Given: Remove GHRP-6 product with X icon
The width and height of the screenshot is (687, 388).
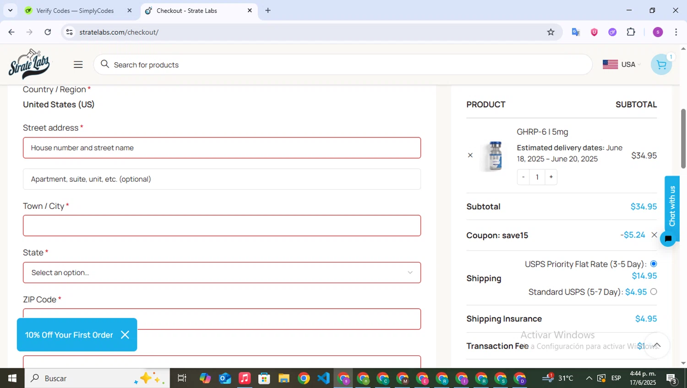Looking at the screenshot, I should (470, 155).
